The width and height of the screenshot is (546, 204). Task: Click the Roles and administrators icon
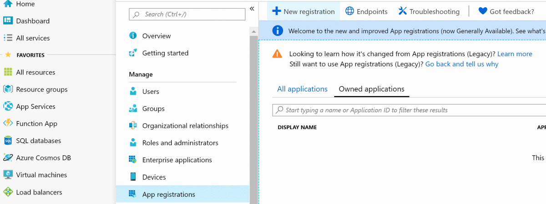click(x=133, y=143)
